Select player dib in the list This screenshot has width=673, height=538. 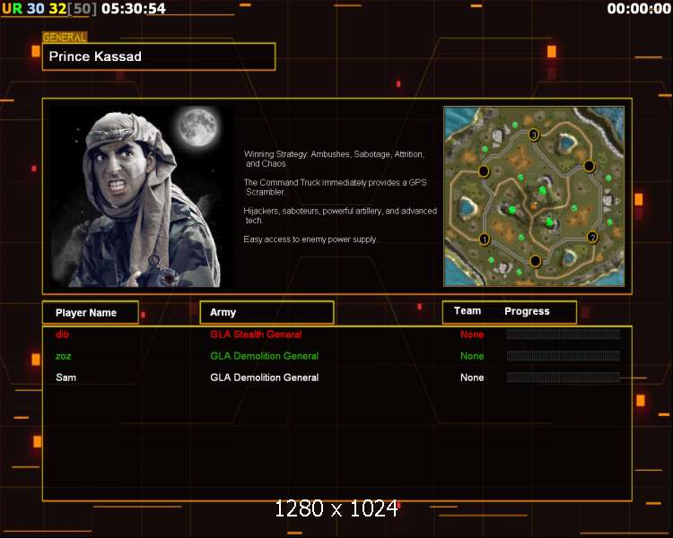(x=62, y=334)
